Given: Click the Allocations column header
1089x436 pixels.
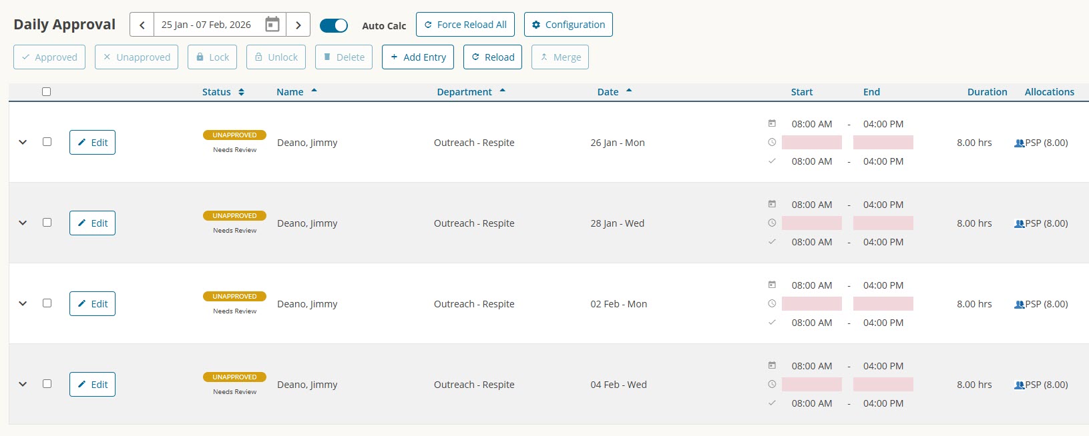Looking at the screenshot, I should click(x=1050, y=92).
